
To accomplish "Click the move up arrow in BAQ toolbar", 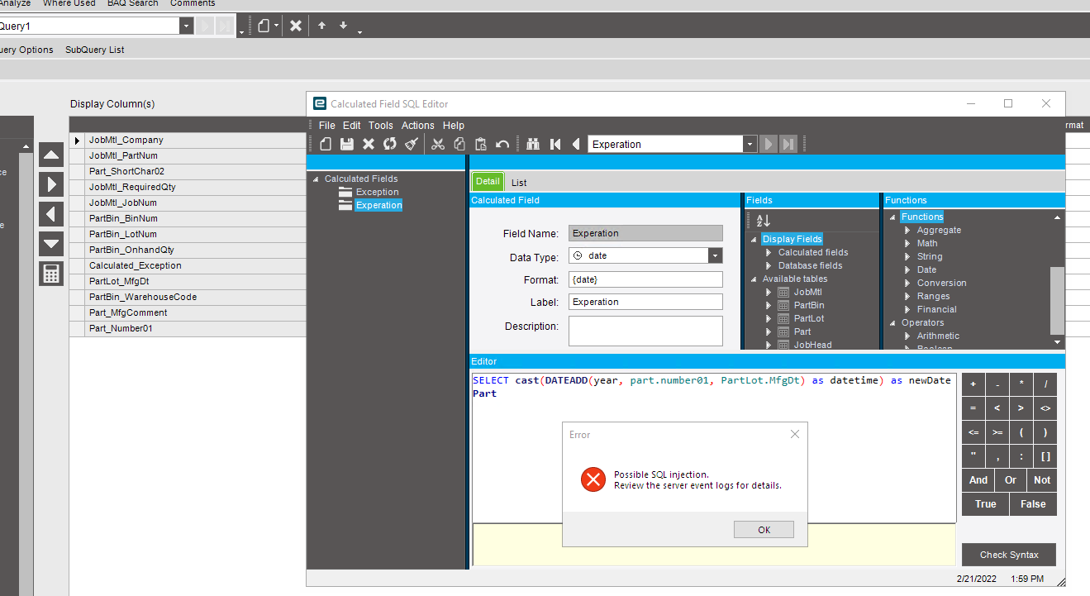I will [321, 26].
